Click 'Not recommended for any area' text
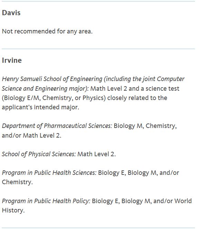 [47, 31]
